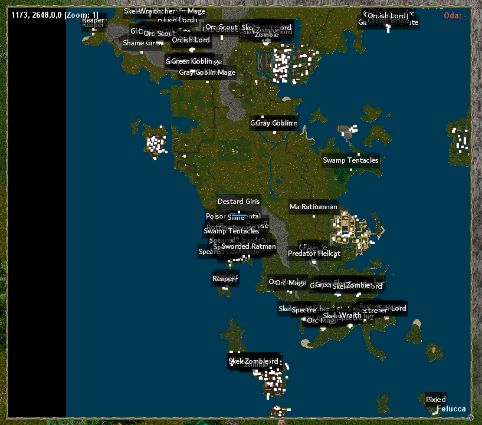The width and height of the screenshot is (482, 425).
Task: Click the Gray Goblin Mage marker
Action: coord(207,73)
